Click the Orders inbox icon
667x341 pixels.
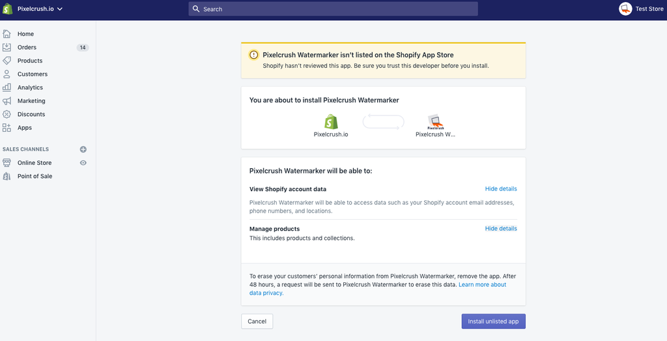tap(7, 47)
